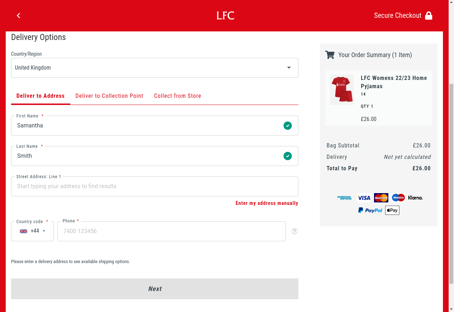Click the American Express logo
Image resolution: width=454 pixels, height=312 pixels.
(344, 198)
